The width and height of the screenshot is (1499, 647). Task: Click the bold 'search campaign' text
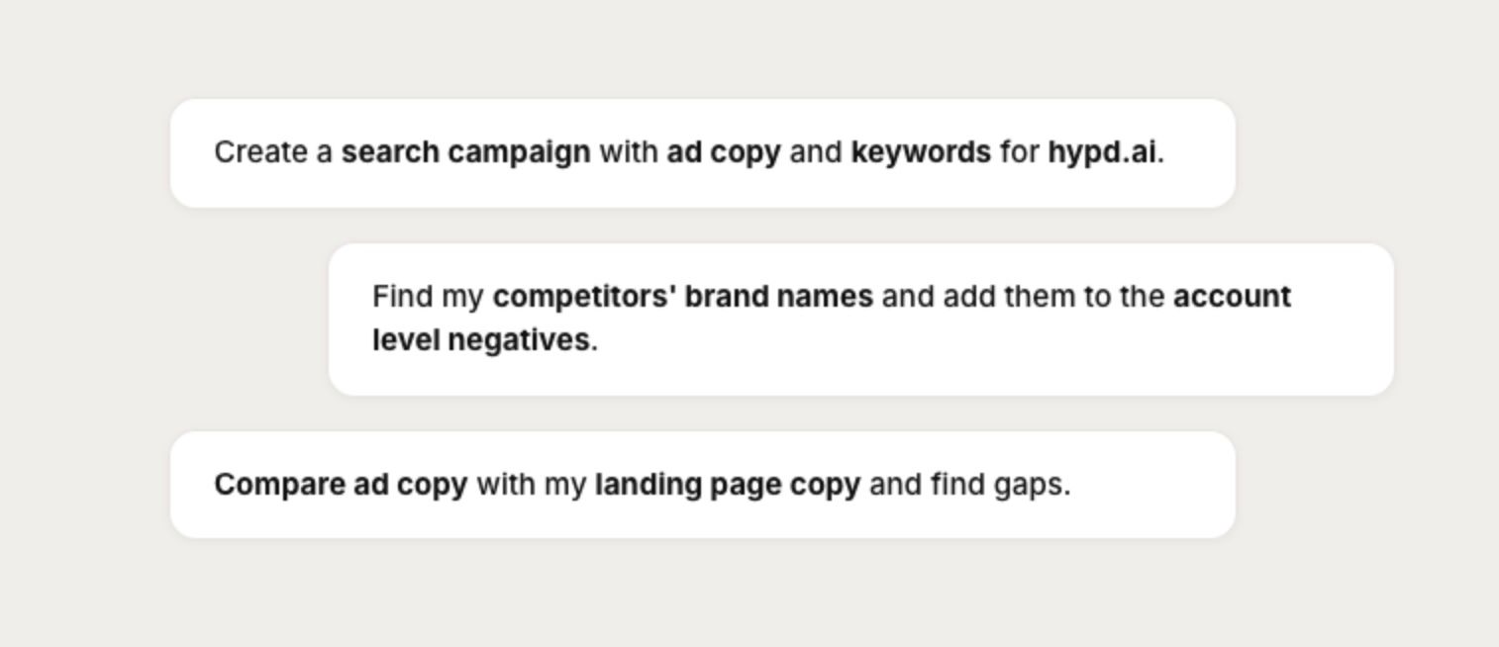tap(465, 152)
